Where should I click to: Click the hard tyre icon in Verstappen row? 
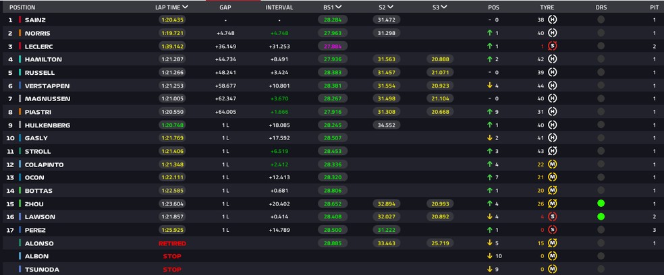[552, 86]
